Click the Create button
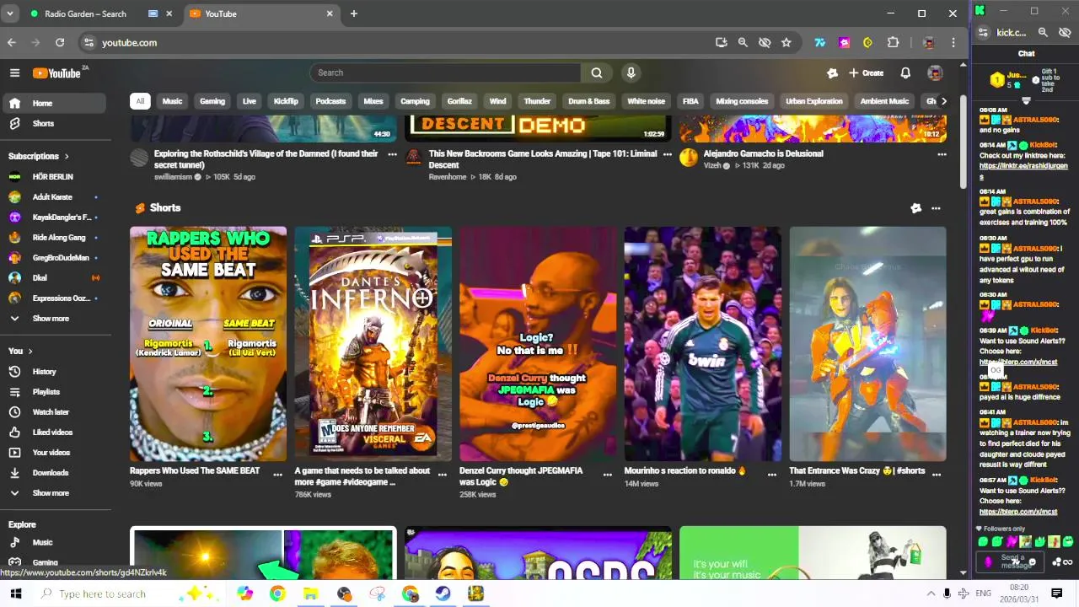1079x607 pixels. (867, 73)
